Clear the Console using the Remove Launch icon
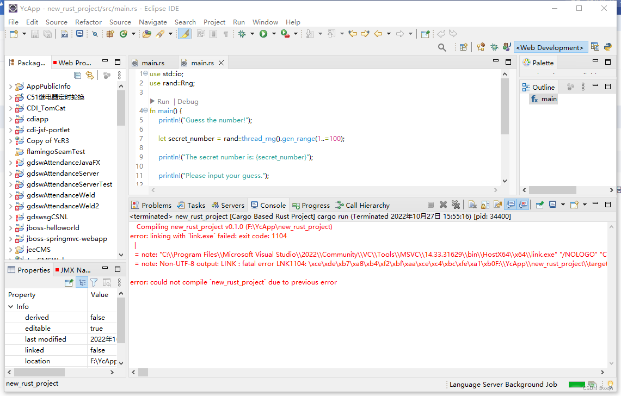 443,204
